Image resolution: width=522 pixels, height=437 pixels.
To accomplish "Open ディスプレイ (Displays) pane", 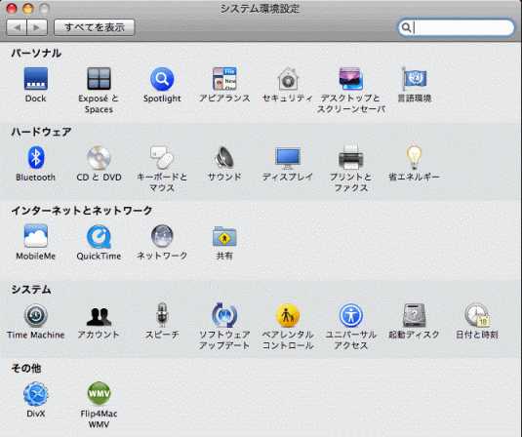I will (288, 157).
